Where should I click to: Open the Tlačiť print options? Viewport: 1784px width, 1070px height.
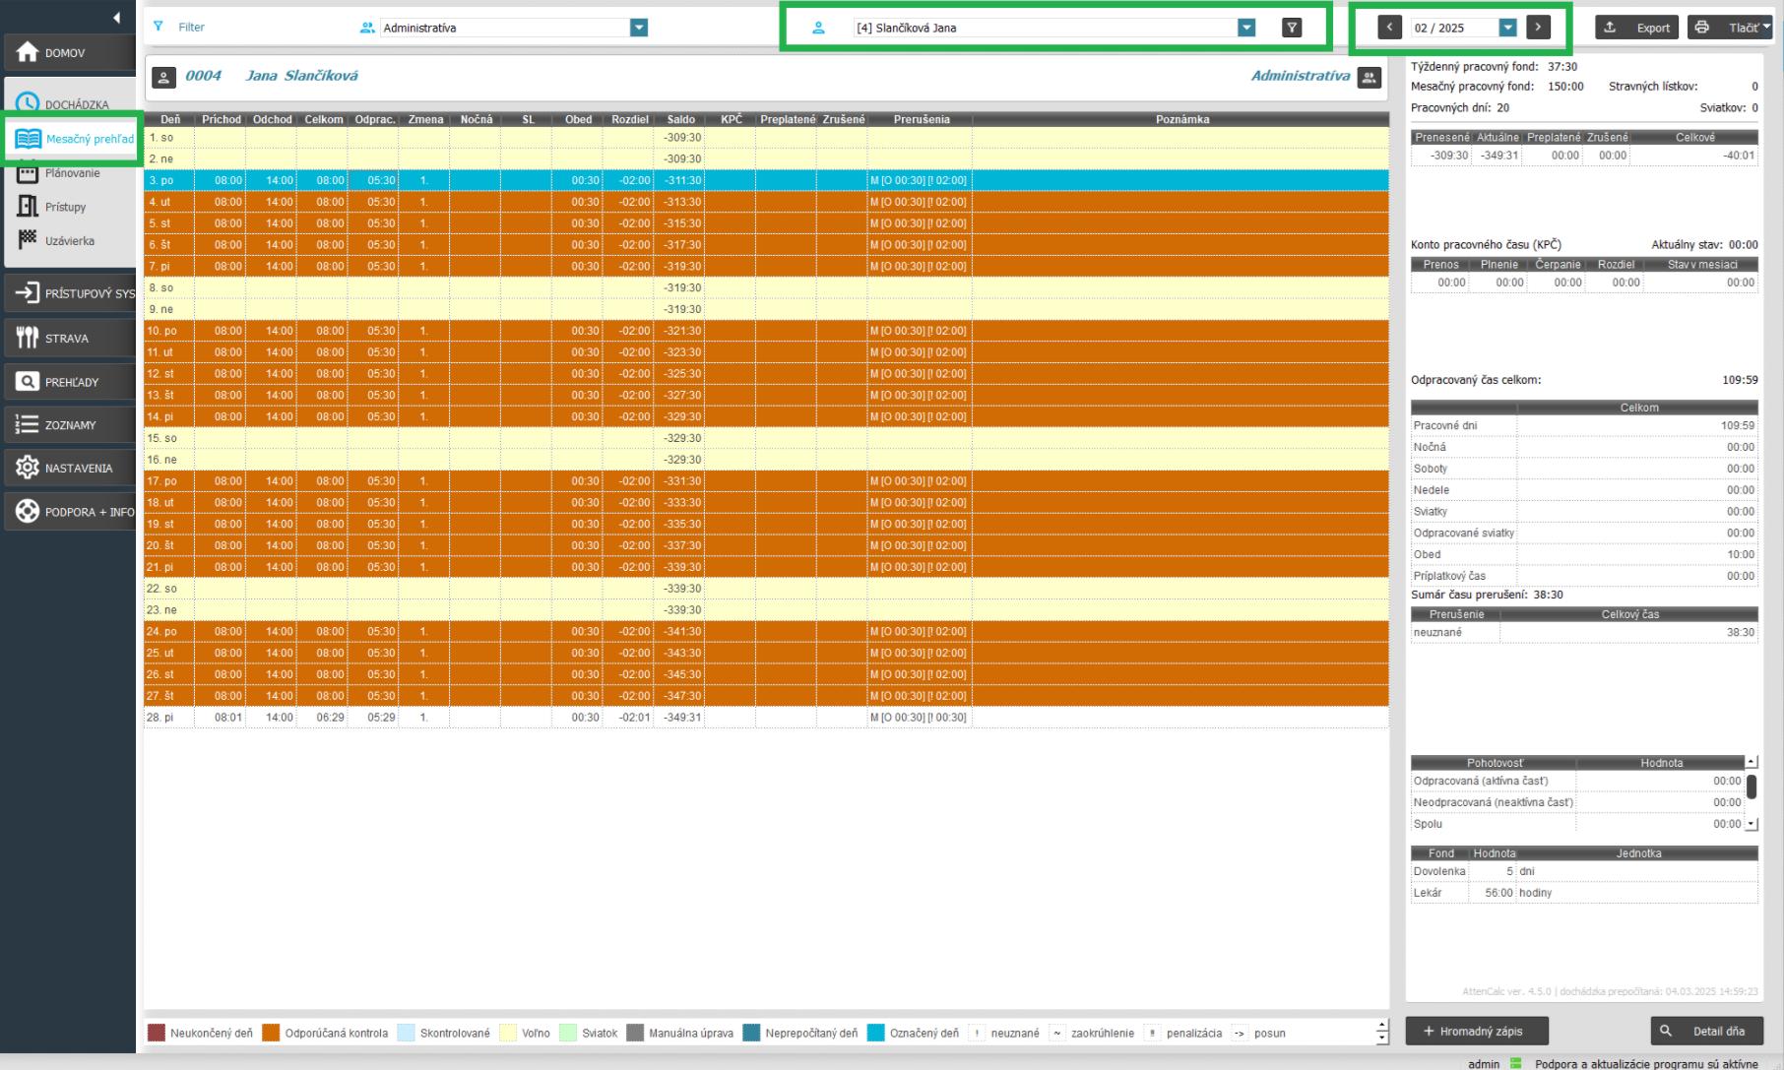[x=1731, y=28]
